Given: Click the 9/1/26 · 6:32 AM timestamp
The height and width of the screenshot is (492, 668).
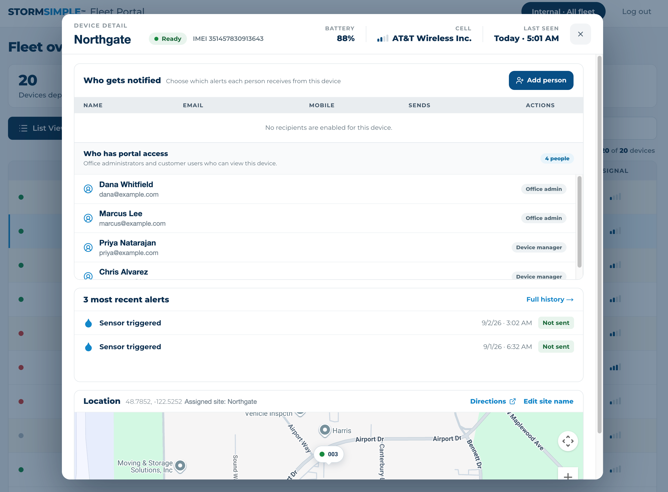Looking at the screenshot, I should click(507, 347).
